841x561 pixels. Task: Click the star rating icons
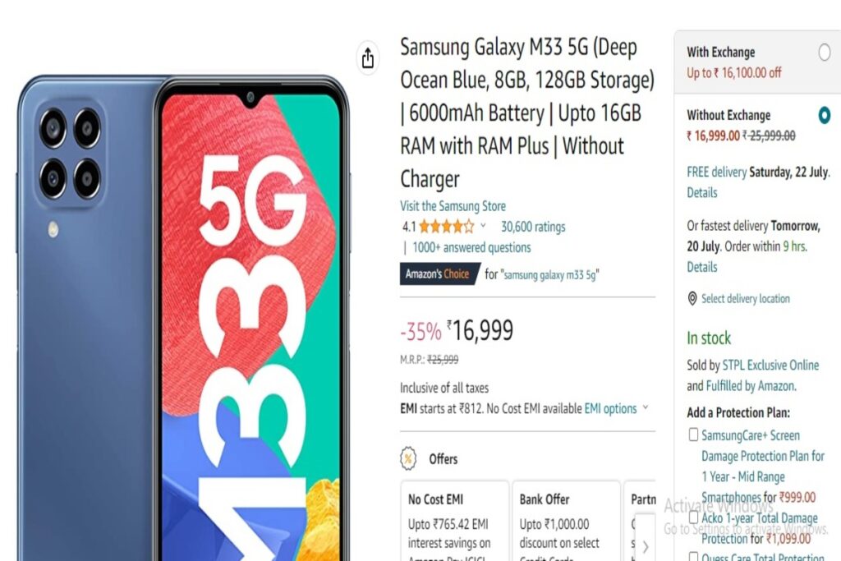[447, 227]
